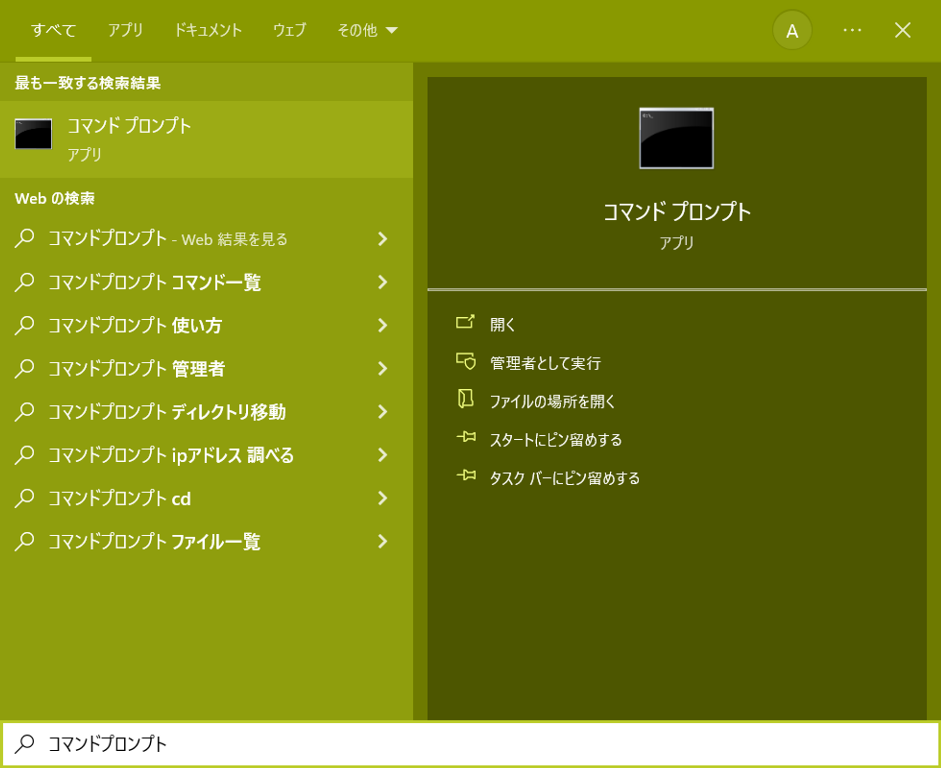This screenshot has width=941, height=768.
Task: Select コマンドプロンプト 使い方 suggestion
Action: 135,325
